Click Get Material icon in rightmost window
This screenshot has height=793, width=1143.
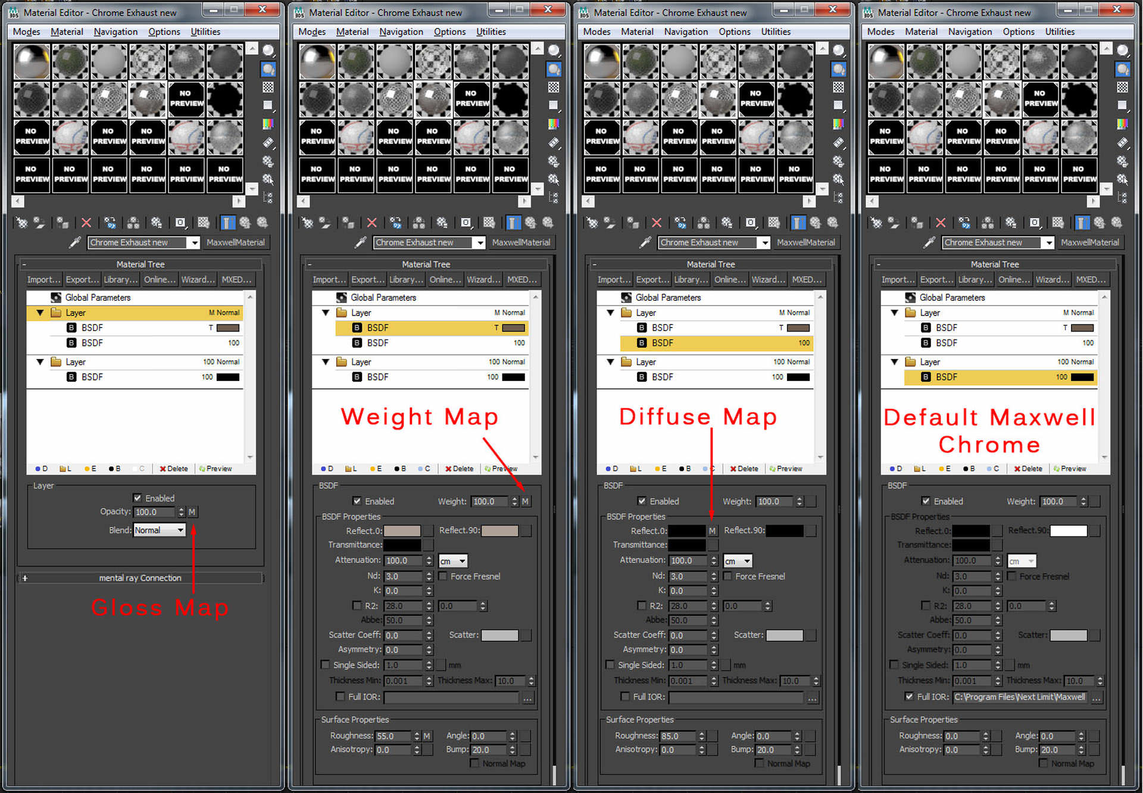point(876,223)
